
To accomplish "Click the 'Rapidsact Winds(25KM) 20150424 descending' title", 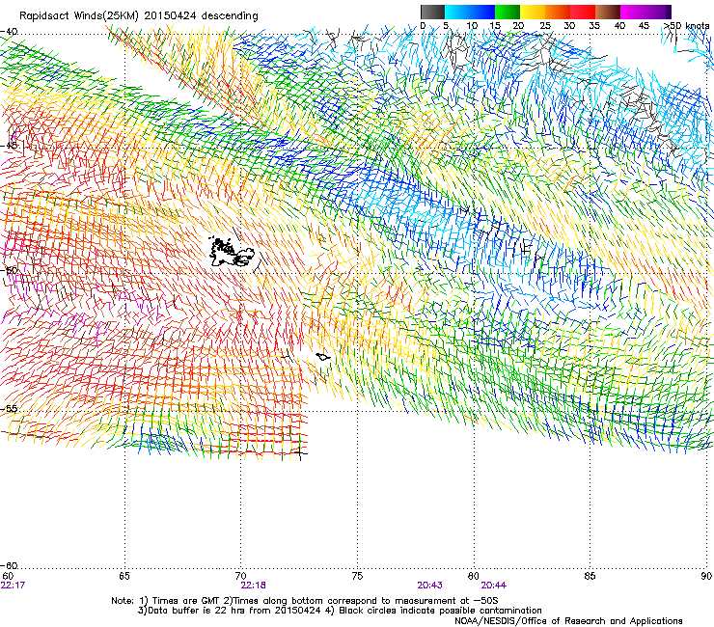I will (x=139, y=16).
